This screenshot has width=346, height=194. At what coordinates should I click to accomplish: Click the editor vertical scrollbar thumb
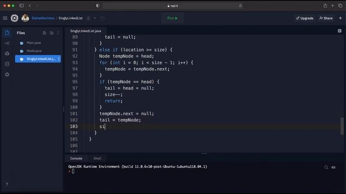342,126
